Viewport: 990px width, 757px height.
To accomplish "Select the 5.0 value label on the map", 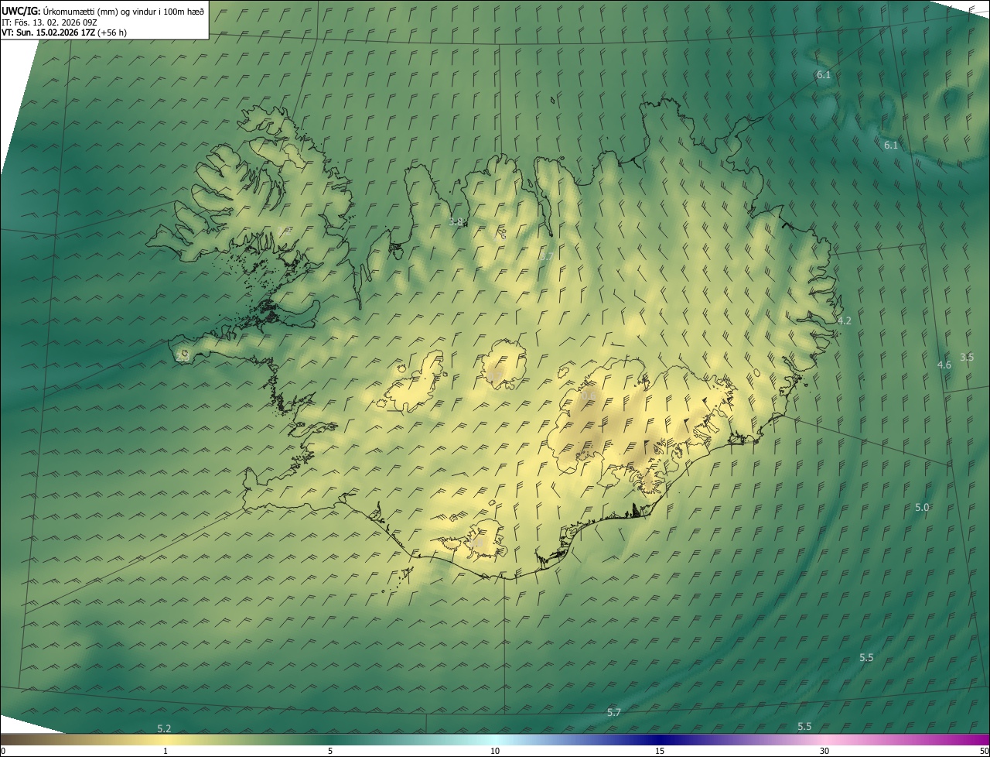I will (x=922, y=507).
